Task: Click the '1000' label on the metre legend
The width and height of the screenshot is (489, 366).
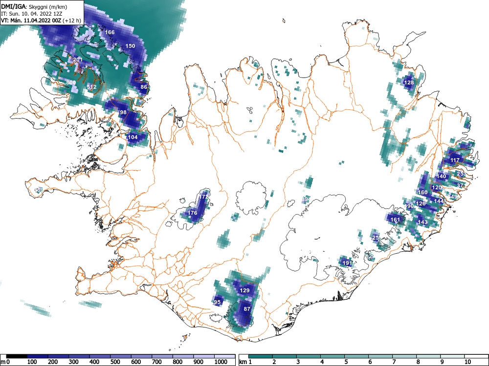Action: (221, 362)
